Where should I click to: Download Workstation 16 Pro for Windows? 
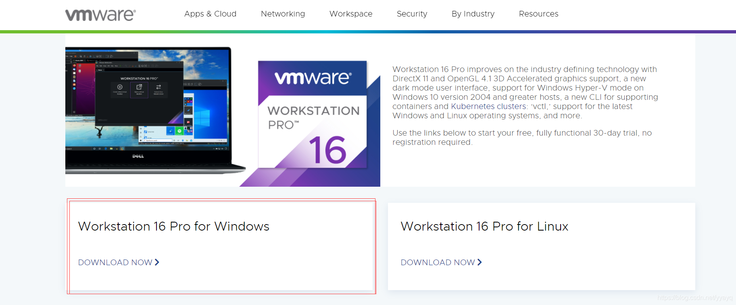[x=119, y=262]
